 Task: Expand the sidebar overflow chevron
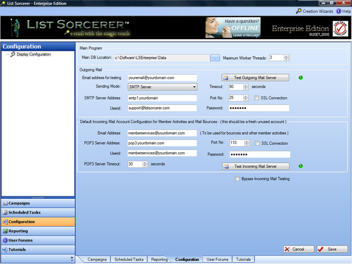coord(72,259)
